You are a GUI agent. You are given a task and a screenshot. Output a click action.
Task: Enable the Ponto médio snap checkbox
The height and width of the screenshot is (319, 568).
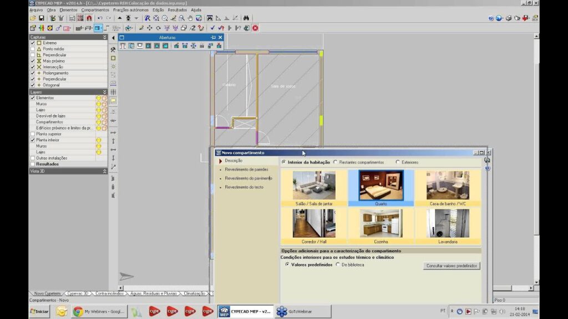click(x=33, y=49)
